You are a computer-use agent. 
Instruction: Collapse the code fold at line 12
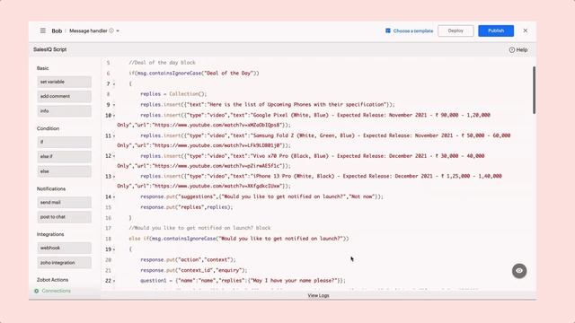tap(114, 156)
